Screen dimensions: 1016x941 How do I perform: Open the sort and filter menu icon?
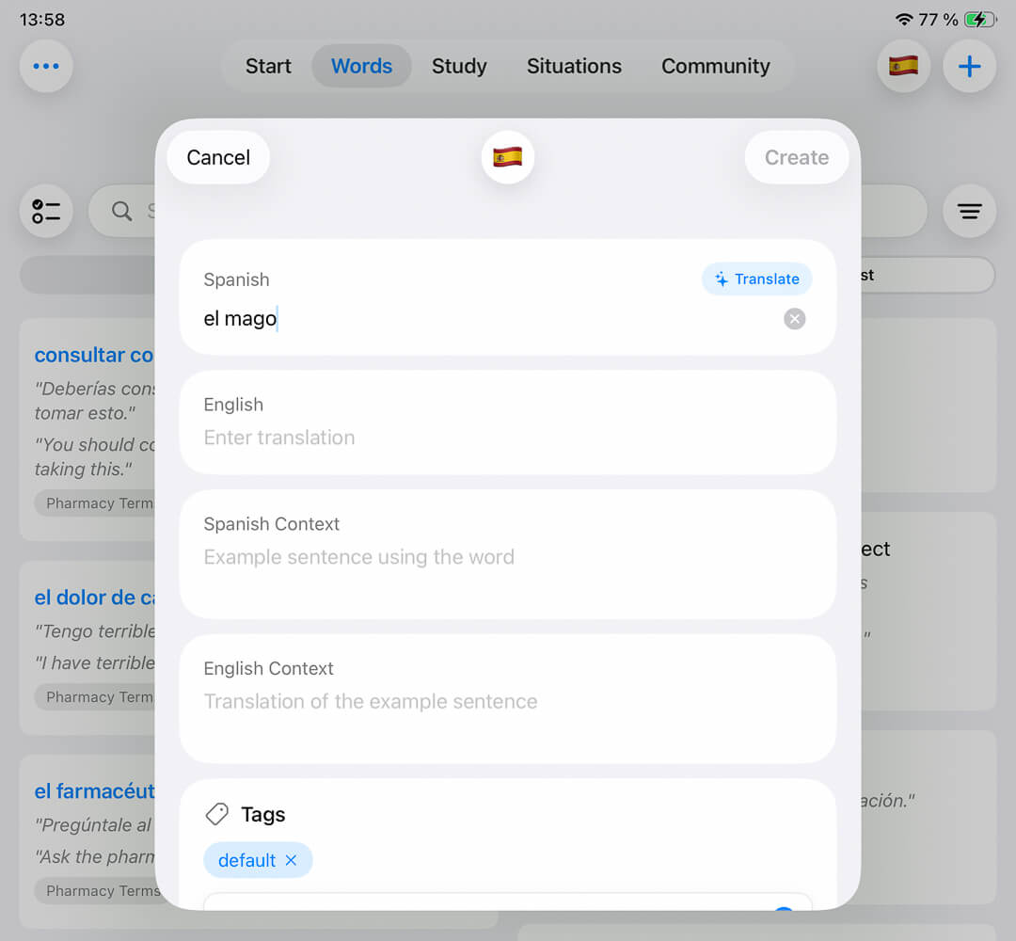969,211
